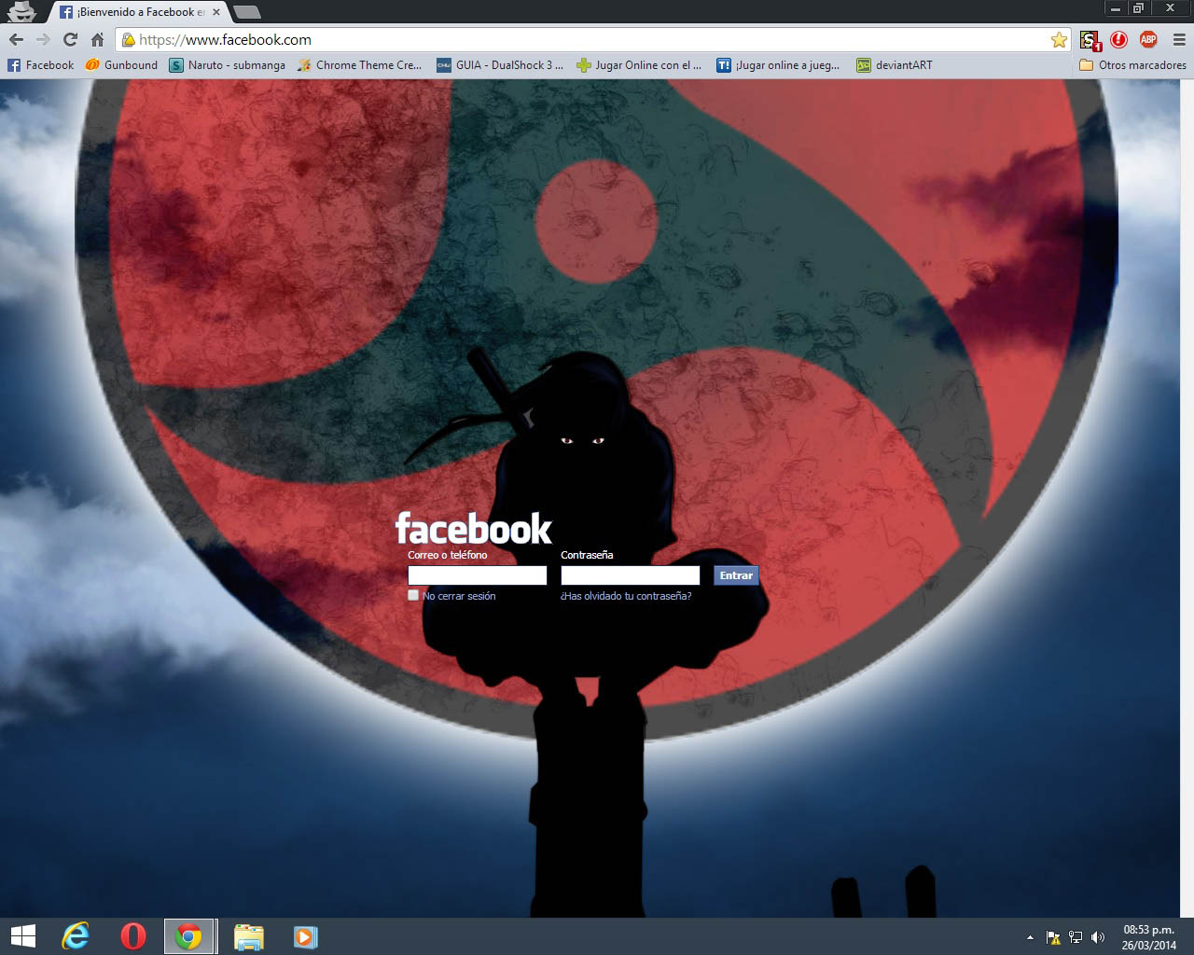This screenshot has height=955, width=1194.
Task: Open the Otros marcadores folder
Action: pyautogui.click(x=1132, y=65)
